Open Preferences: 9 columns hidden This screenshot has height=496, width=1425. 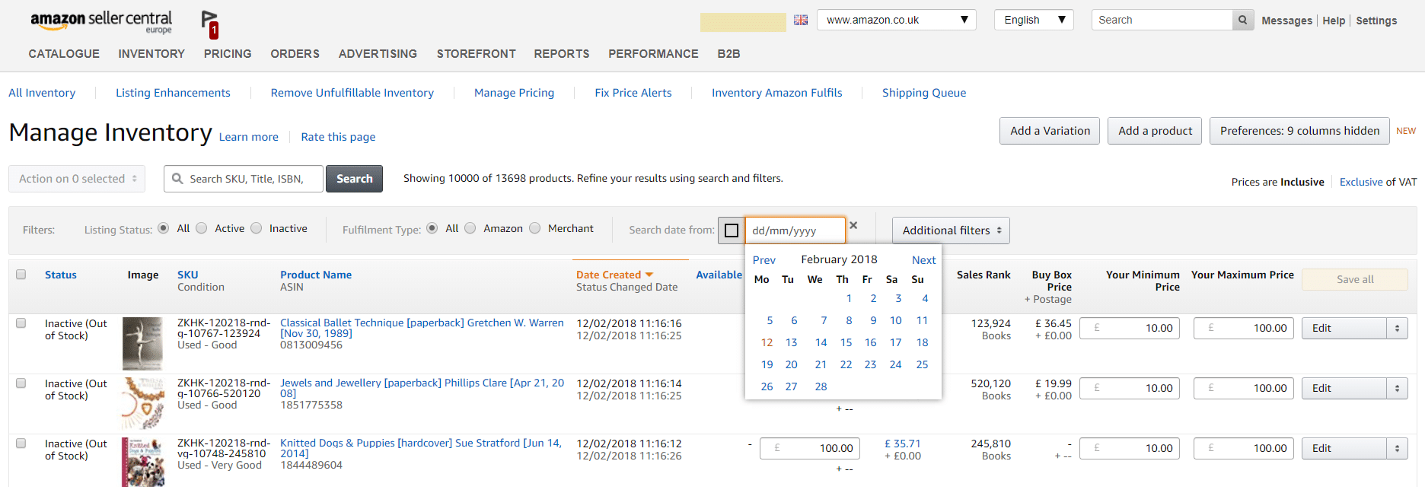[1299, 131]
